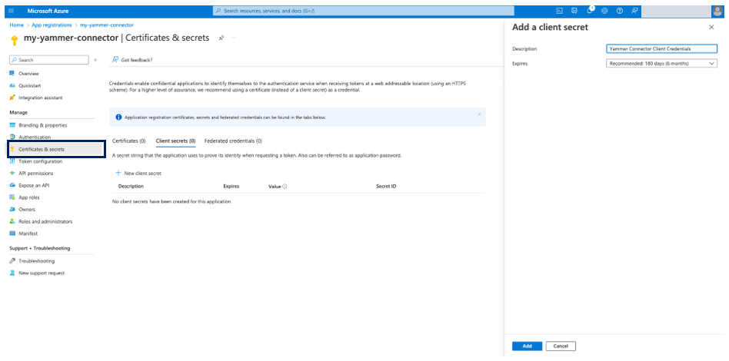The height and width of the screenshot is (361, 729).
Task: Pin the Certificates & secrets blade
Action: (221, 38)
